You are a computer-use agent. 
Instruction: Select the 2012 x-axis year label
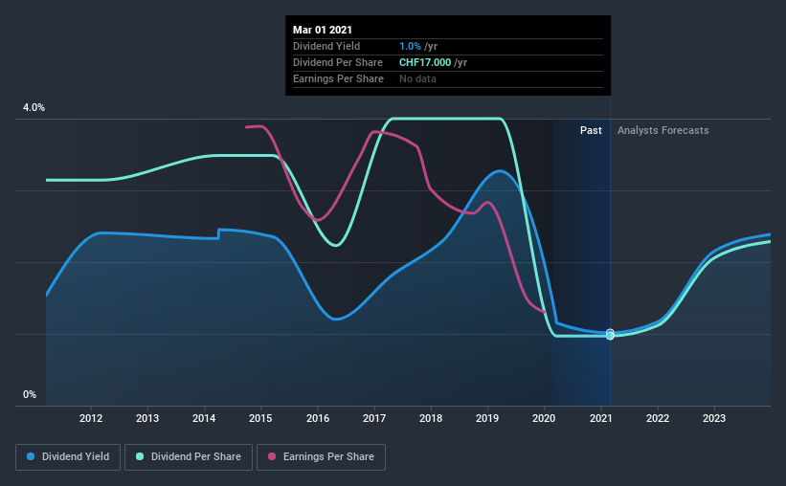pyautogui.click(x=91, y=418)
